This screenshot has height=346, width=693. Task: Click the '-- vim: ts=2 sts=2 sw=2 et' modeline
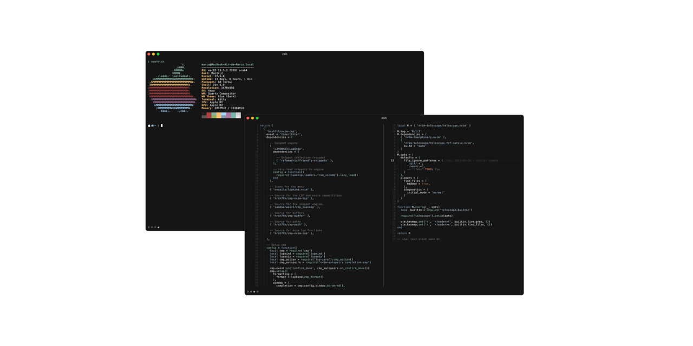click(x=419, y=239)
